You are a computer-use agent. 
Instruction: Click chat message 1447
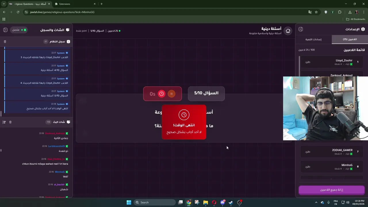click(65, 177)
